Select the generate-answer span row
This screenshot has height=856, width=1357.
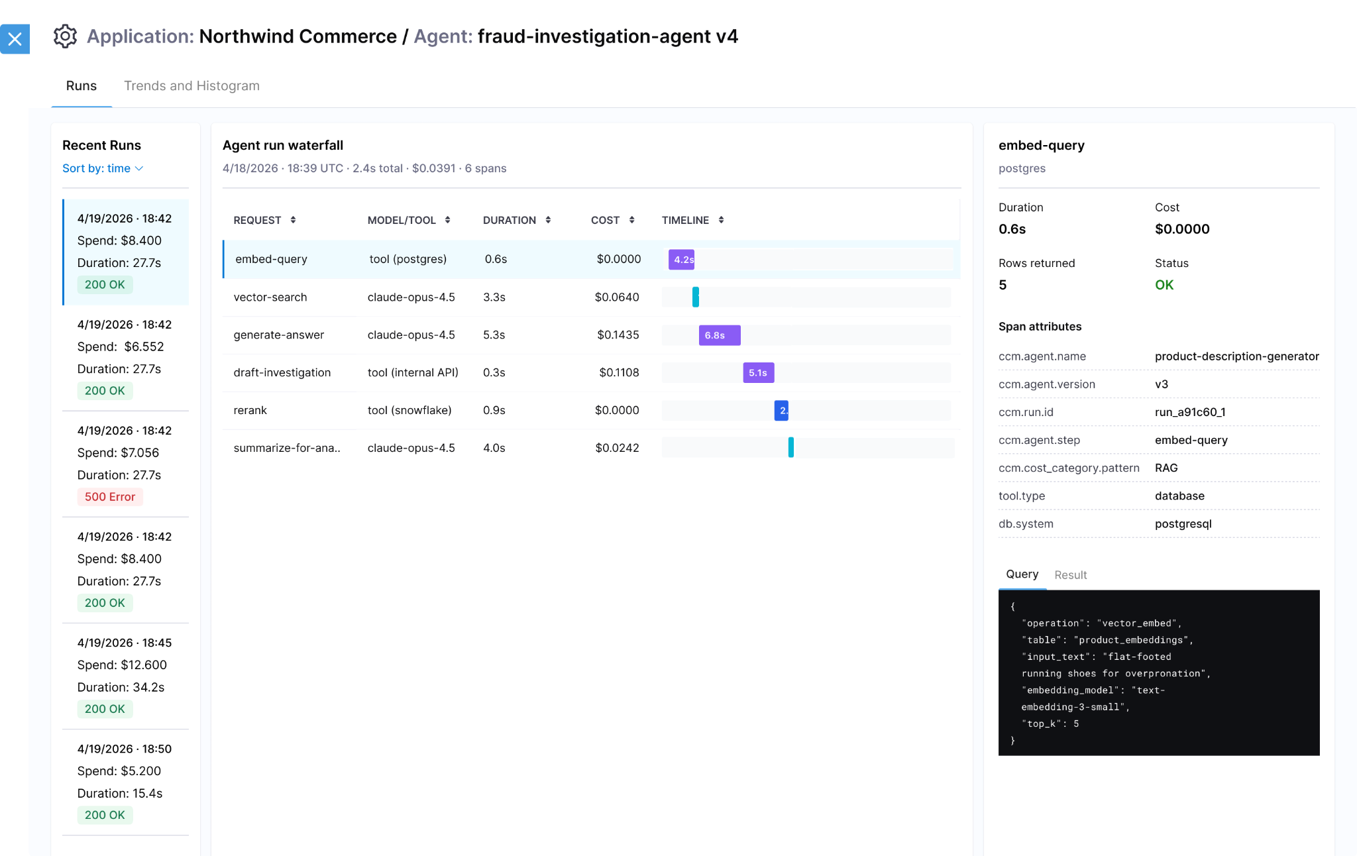click(591, 335)
